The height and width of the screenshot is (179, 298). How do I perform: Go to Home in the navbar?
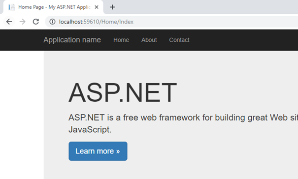click(x=121, y=40)
